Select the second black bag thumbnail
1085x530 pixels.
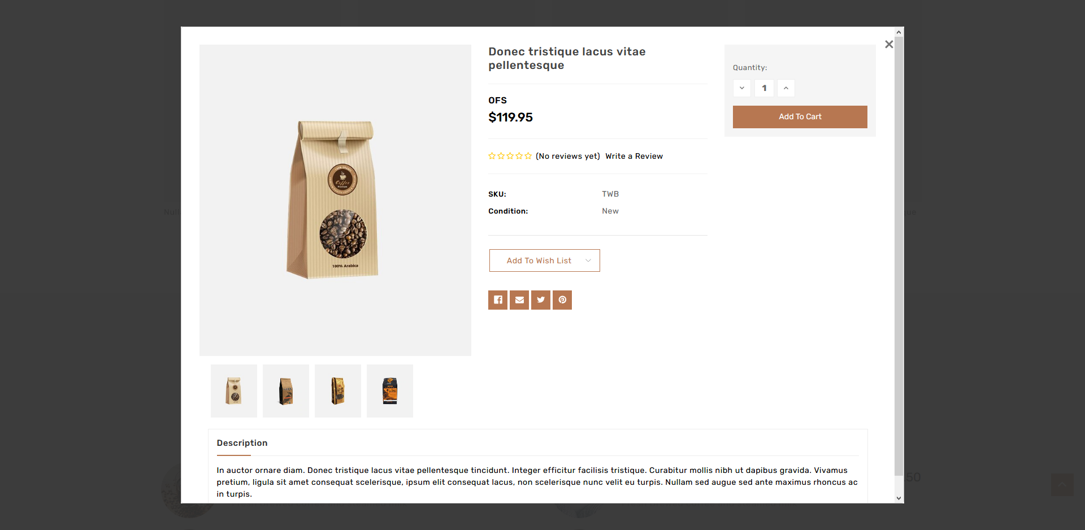click(x=286, y=391)
